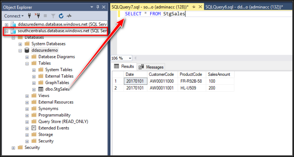Switch to the SQLQuery6.sql tab
This screenshot has height=157, width=294.
tap(244, 7)
